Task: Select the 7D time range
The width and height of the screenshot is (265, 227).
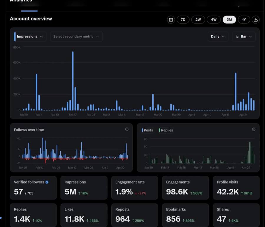Action: click(183, 20)
